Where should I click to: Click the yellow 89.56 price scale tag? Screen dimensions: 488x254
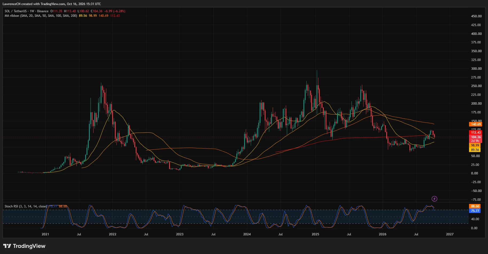(475, 150)
